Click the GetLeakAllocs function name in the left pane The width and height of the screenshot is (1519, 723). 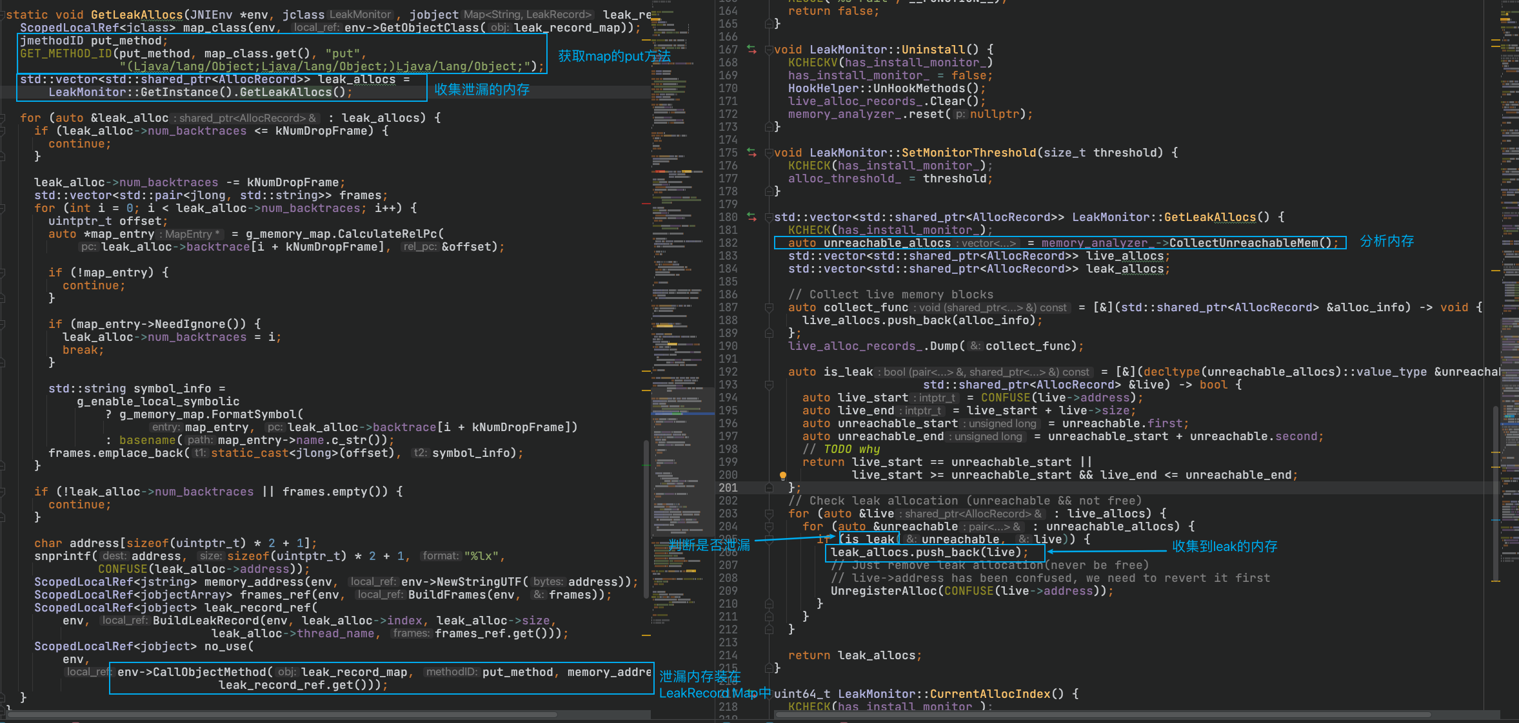point(137,14)
